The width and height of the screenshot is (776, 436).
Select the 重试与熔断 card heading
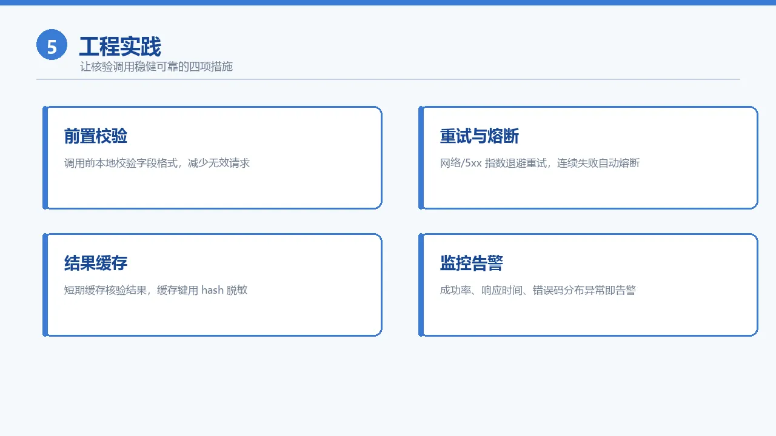(x=480, y=136)
